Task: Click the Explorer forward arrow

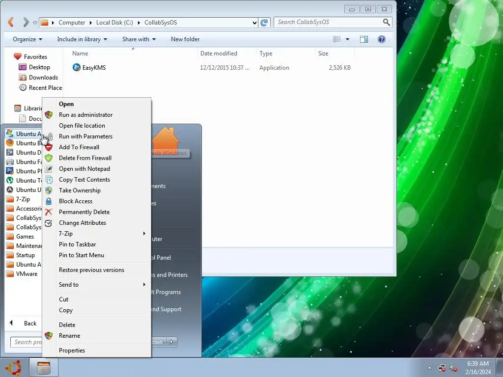Action: tap(26, 22)
